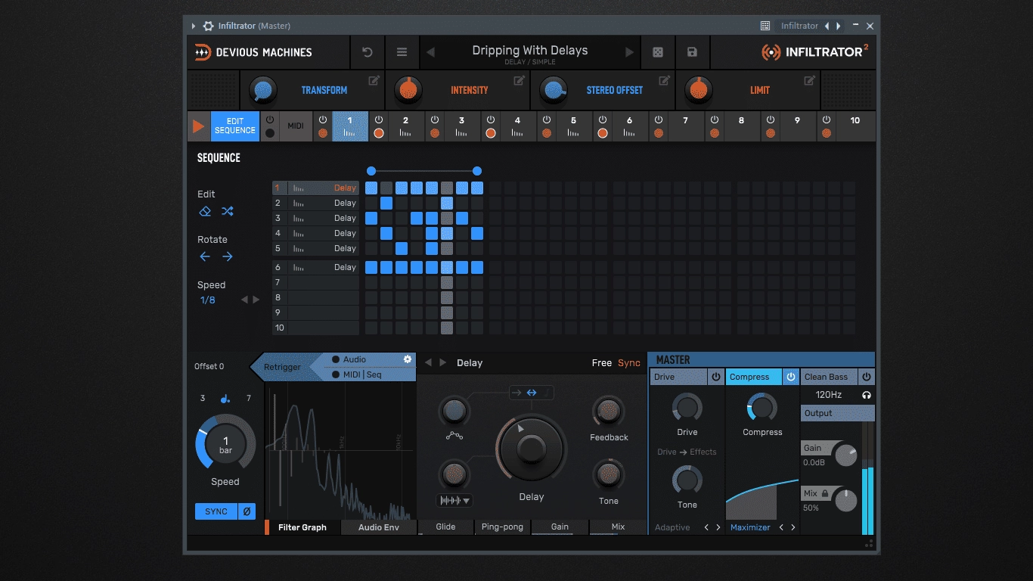Screen dimensions: 1033x581
Task: Open the Glide tab
Action: point(445,527)
